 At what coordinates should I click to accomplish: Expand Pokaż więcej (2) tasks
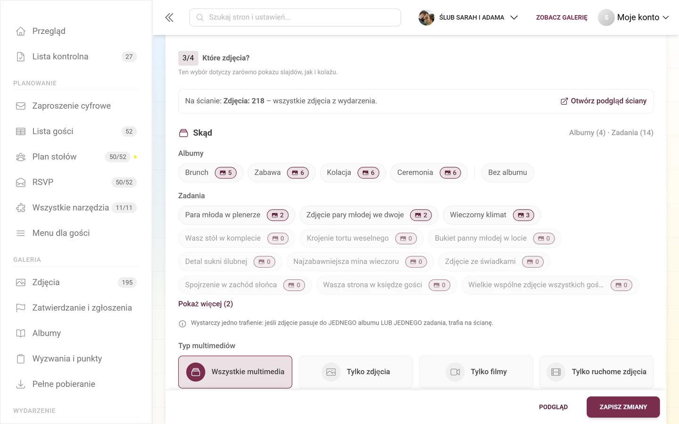point(206,304)
